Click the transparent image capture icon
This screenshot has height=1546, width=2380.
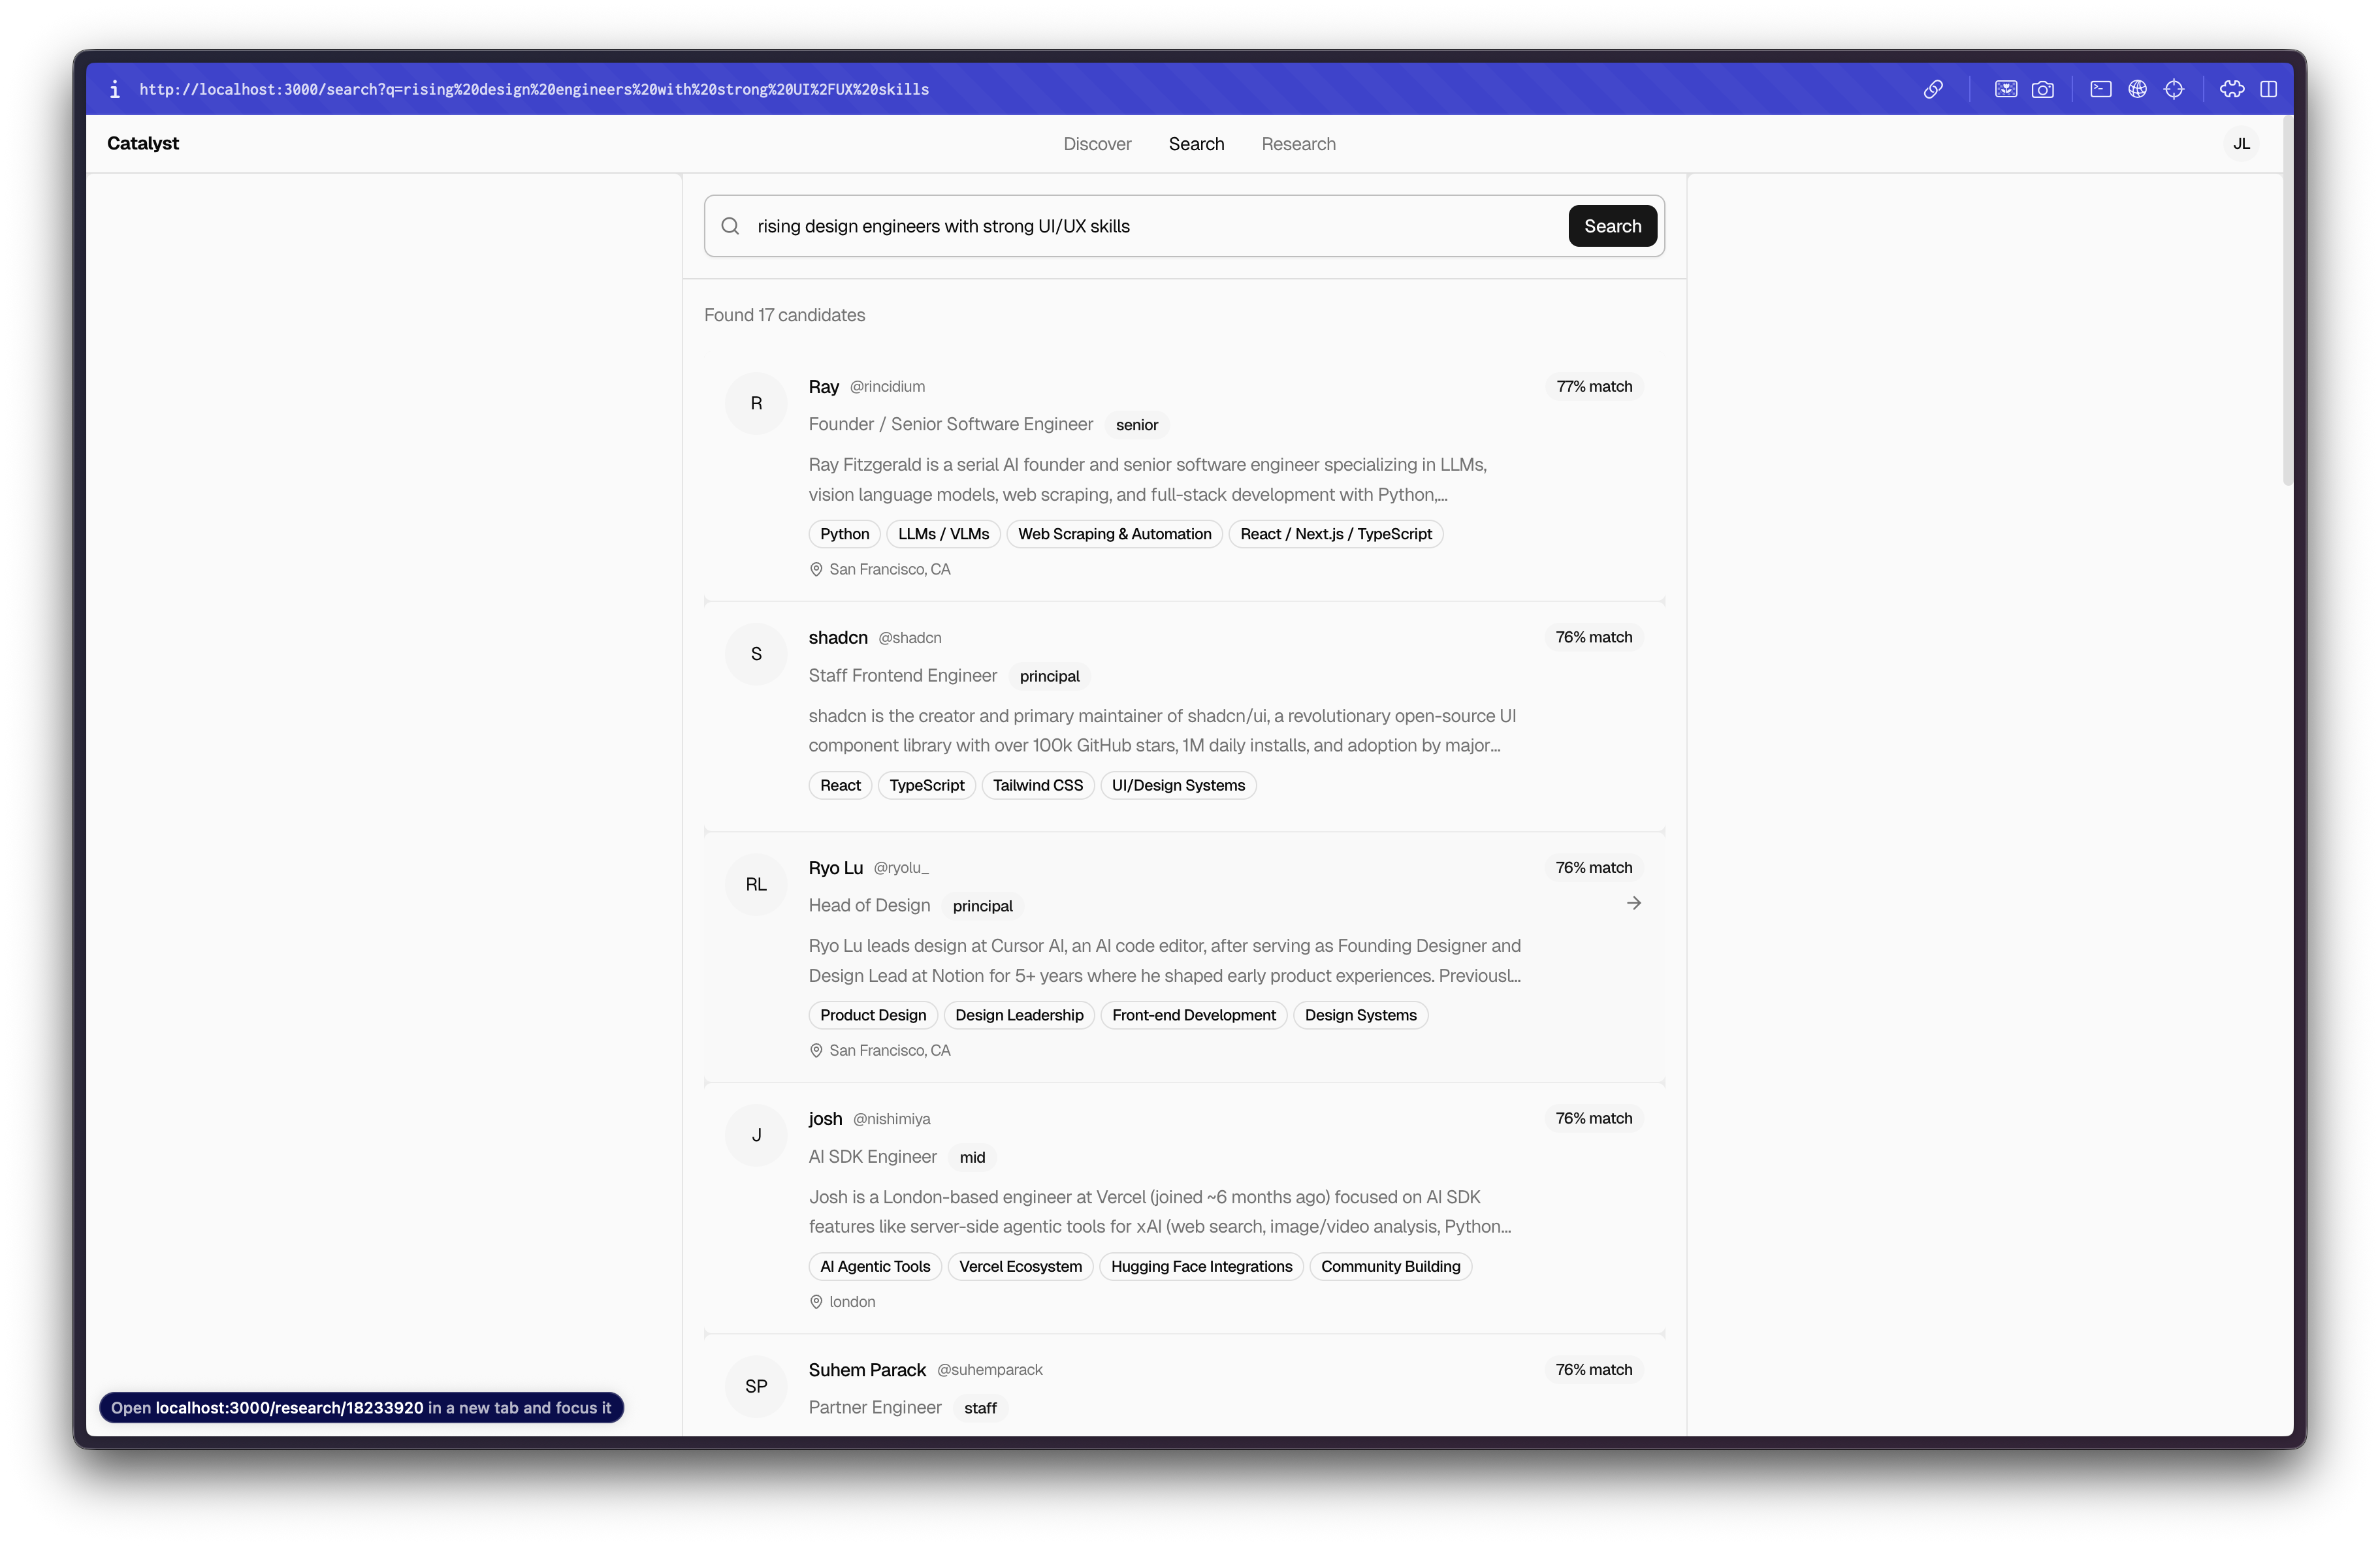(x=2006, y=89)
